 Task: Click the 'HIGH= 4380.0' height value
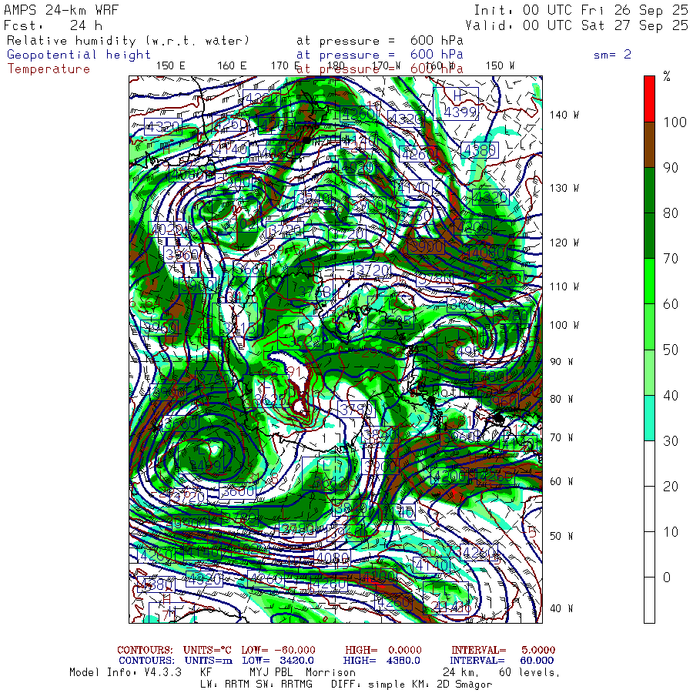pyautogui.click(x=382, y=661)
